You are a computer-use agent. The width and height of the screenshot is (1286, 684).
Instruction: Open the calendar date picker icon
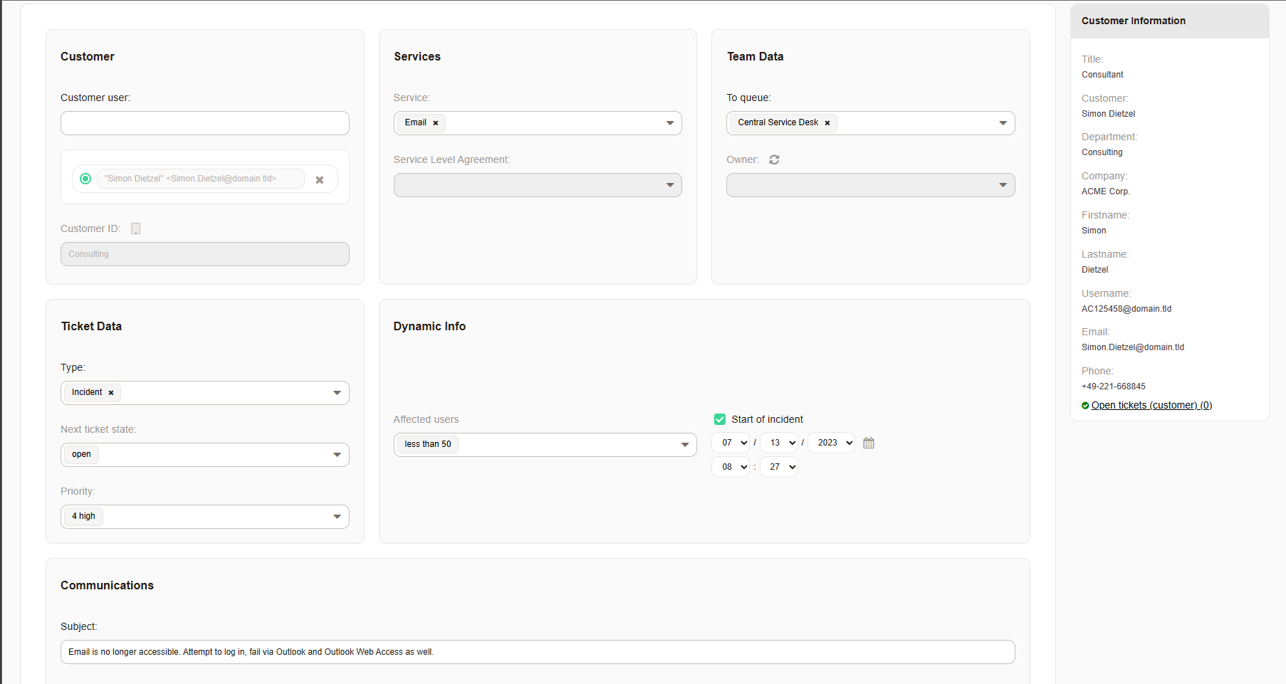coord(869,443)
